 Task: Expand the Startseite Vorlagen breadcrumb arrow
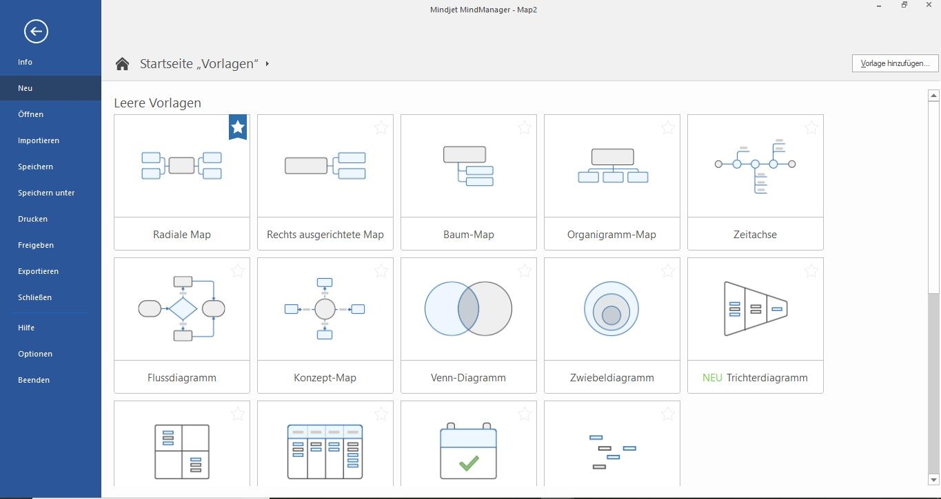pos(267,64)
